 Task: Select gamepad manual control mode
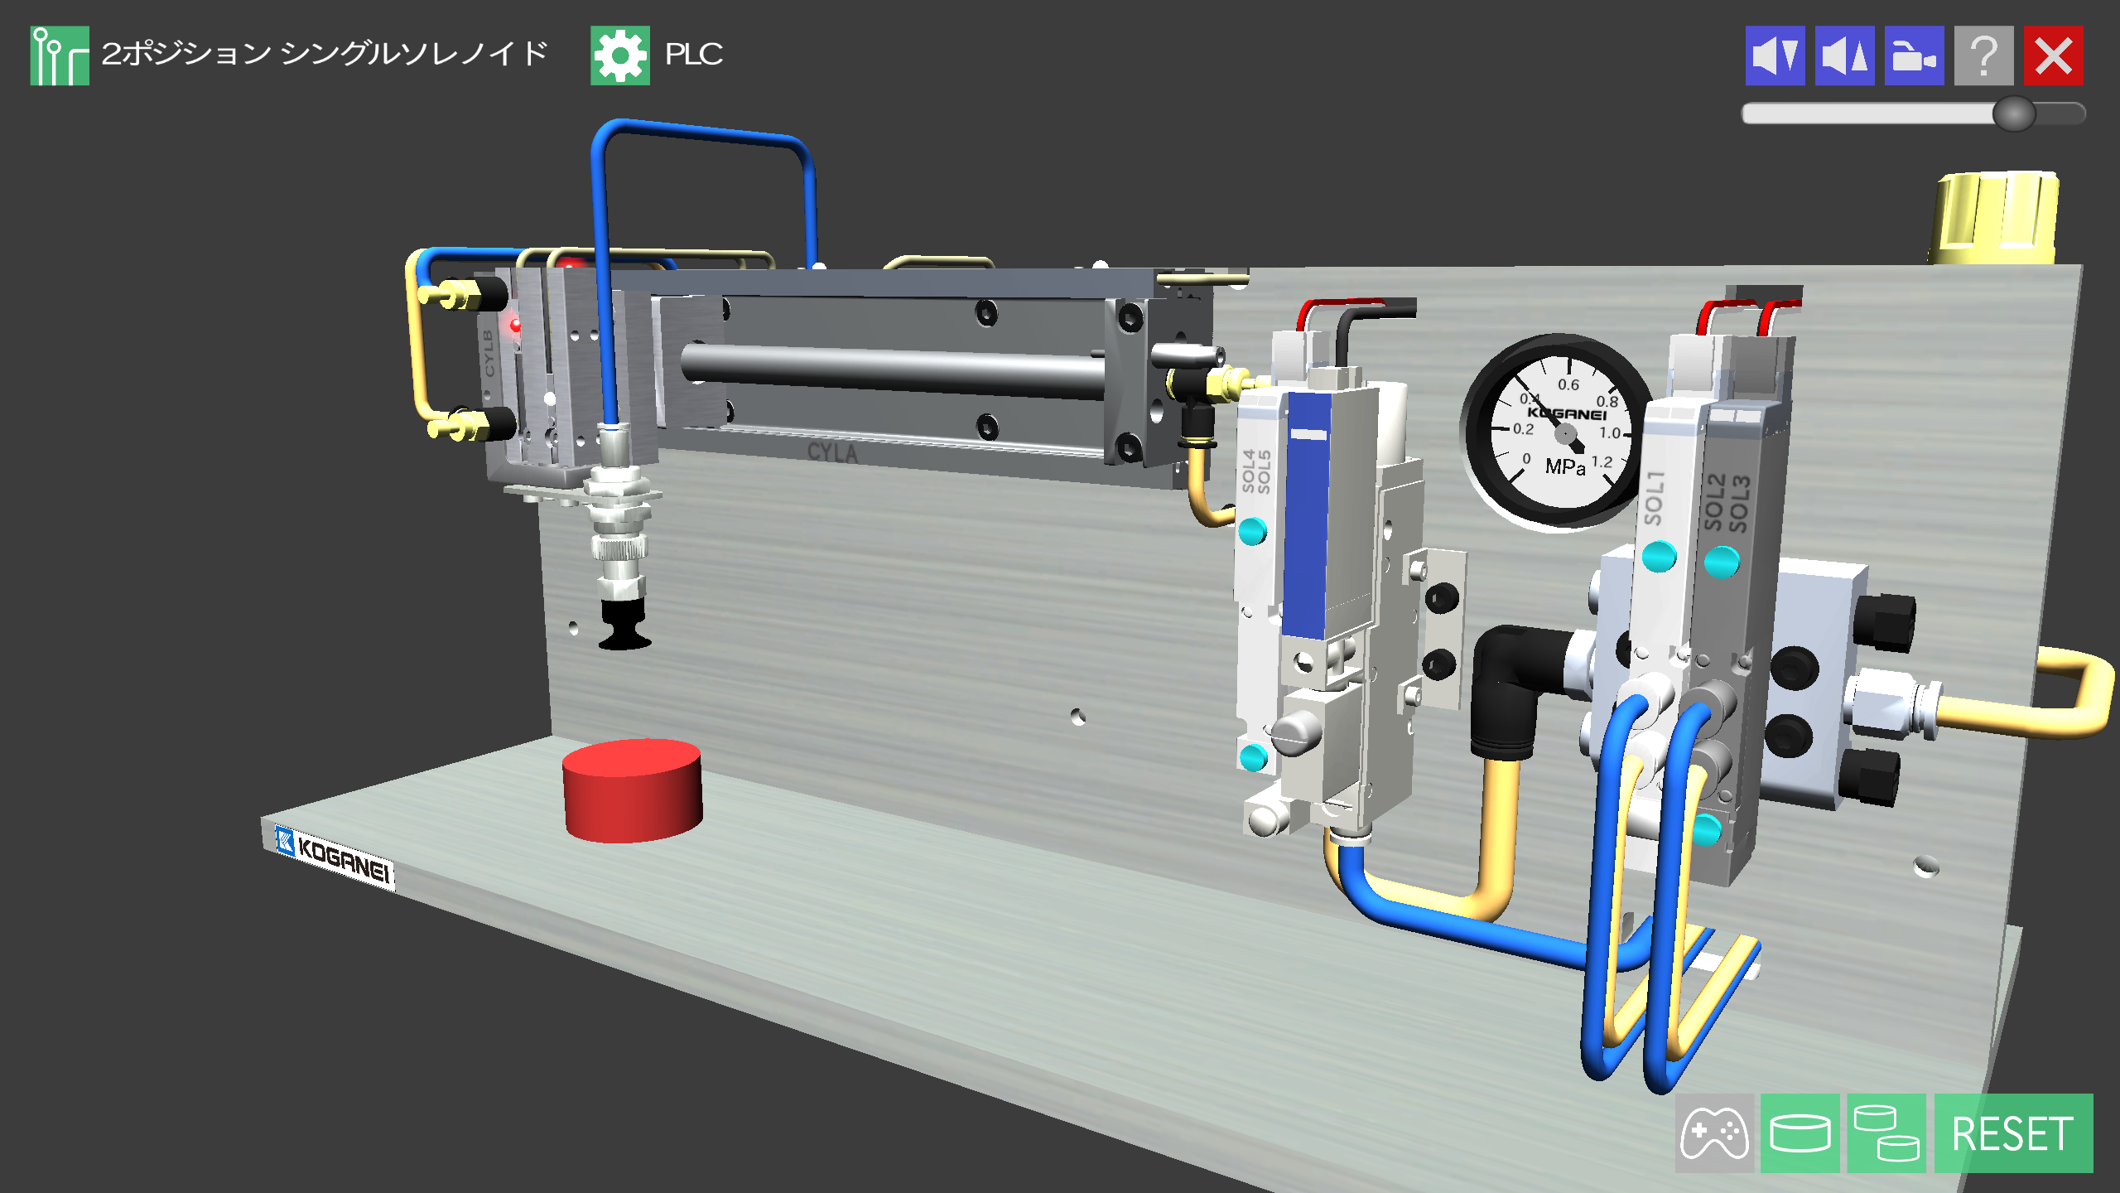[1713, 1133]
